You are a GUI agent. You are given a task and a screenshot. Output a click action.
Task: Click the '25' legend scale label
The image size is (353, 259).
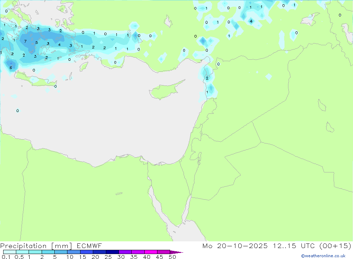coord(108,257)
